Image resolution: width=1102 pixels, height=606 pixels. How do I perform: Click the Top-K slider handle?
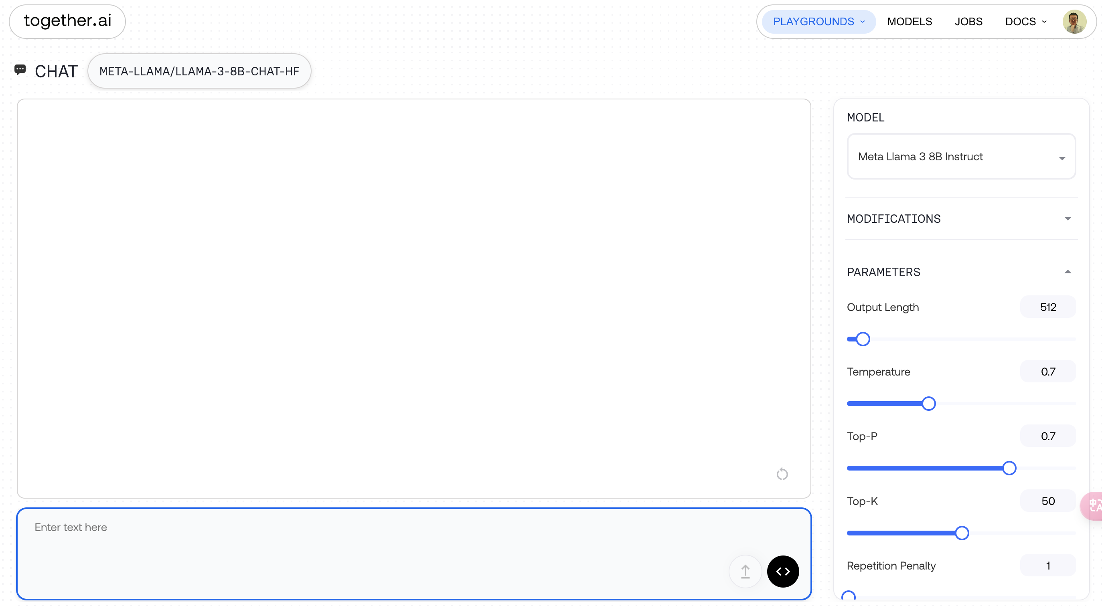tap(961, 532)
